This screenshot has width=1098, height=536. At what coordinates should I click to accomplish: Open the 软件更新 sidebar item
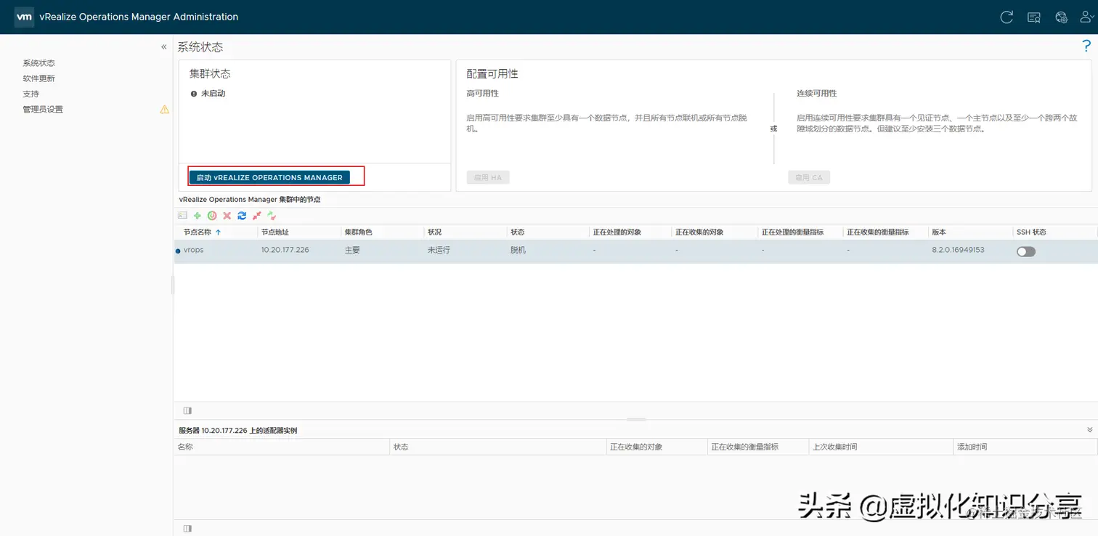point(40,78)
